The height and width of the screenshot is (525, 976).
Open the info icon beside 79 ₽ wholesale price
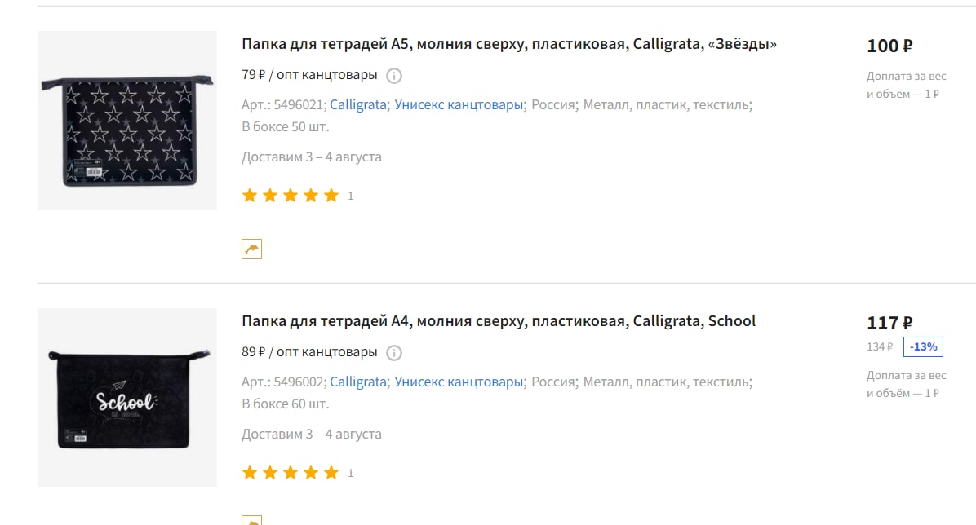(x=394, y=75)
